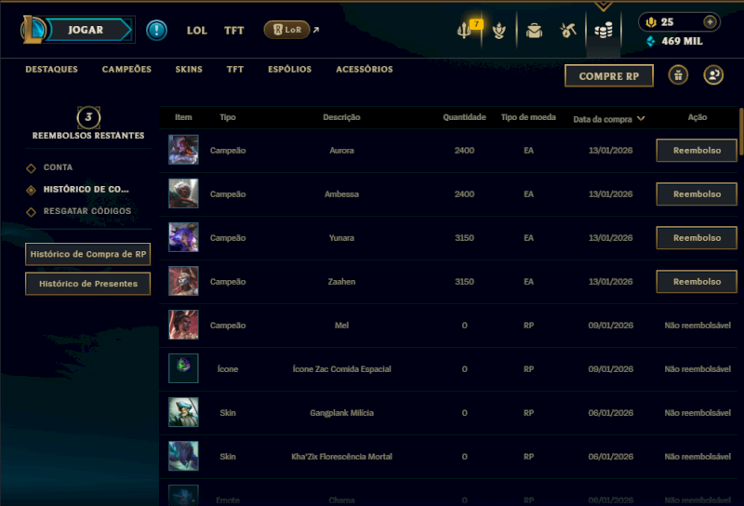The width and height of the screenshot is (744, 506).
Task: Click the Ação column header
Action: pos(697,117)
